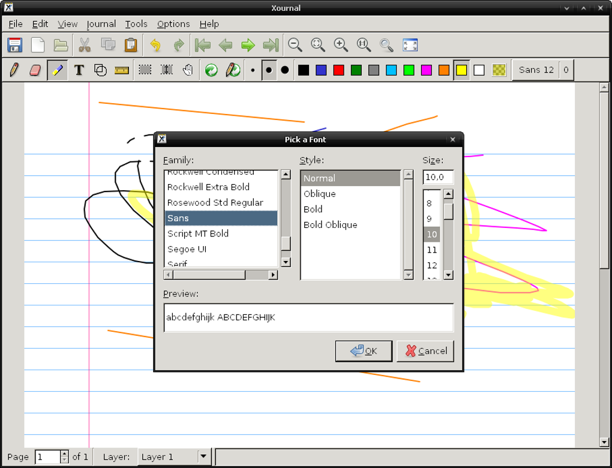Confirm font selection with OK
Screen dimensions: 612x468
click(x=364, y=351)
